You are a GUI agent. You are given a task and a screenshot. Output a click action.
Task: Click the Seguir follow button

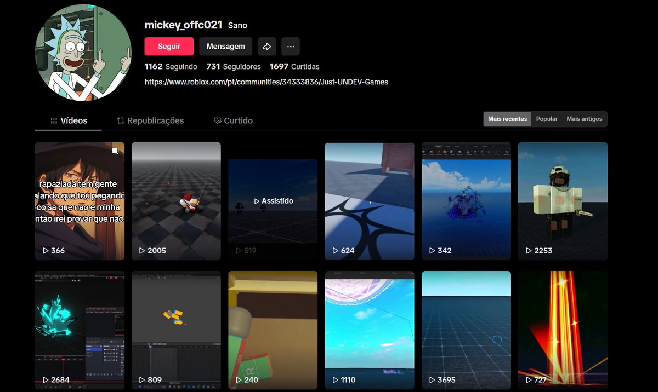click(x=169, y=47)
